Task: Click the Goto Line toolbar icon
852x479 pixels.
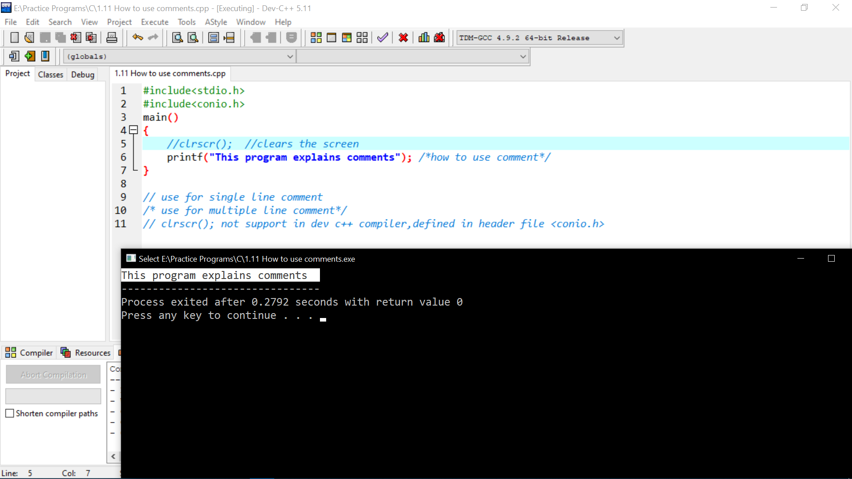Action: pos(229,38)
